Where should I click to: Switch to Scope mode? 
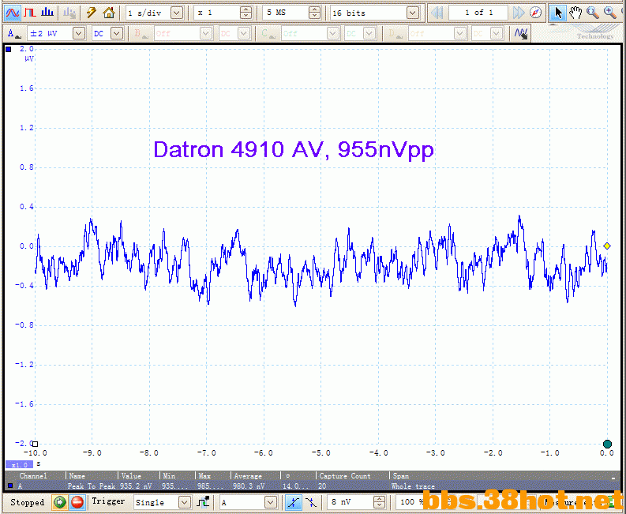click(13, 13)
